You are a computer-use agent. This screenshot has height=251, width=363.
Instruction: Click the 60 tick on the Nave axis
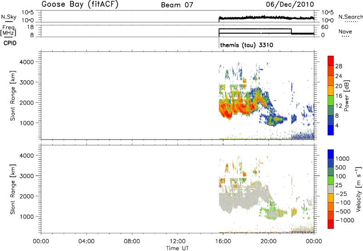(x=324, y=27)
